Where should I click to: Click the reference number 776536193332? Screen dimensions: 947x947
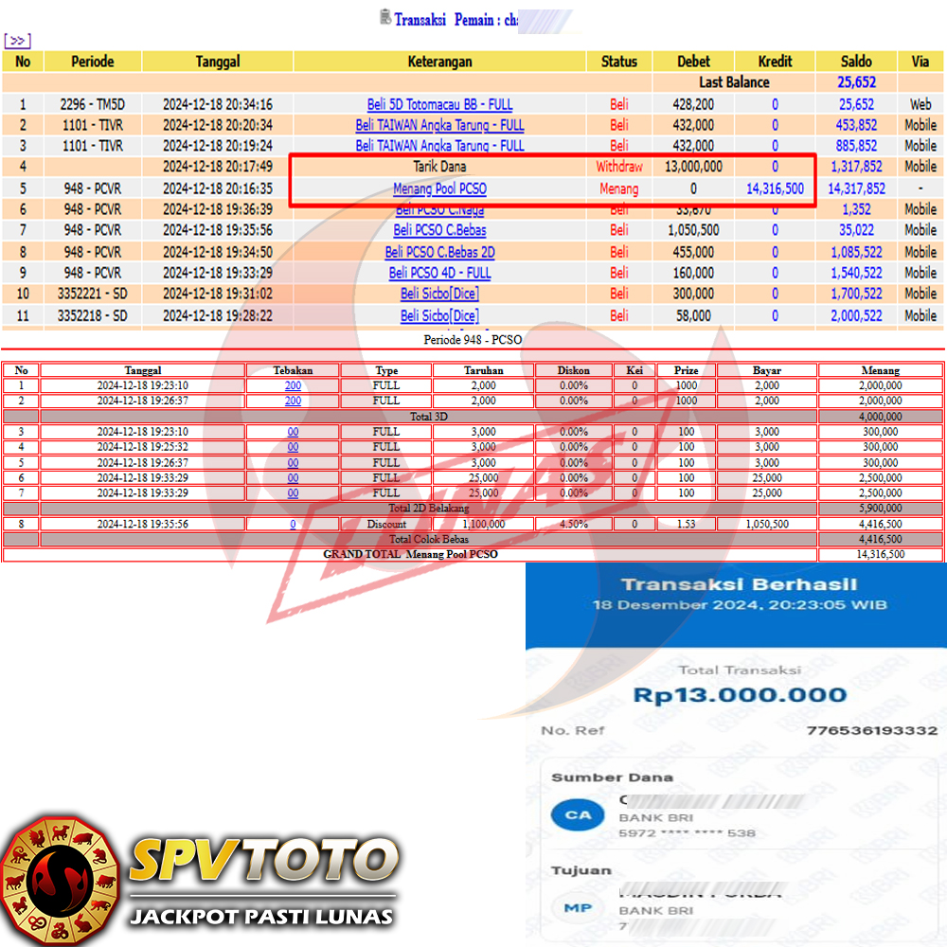[x=871, y=730]
